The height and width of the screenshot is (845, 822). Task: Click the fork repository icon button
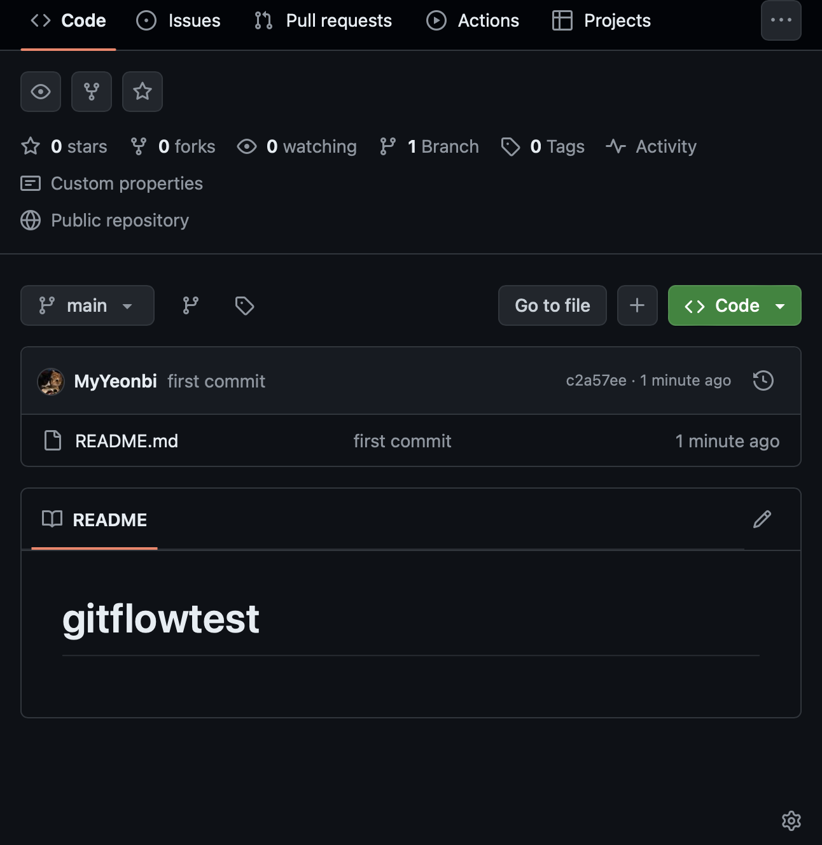[x=92, y=92]
